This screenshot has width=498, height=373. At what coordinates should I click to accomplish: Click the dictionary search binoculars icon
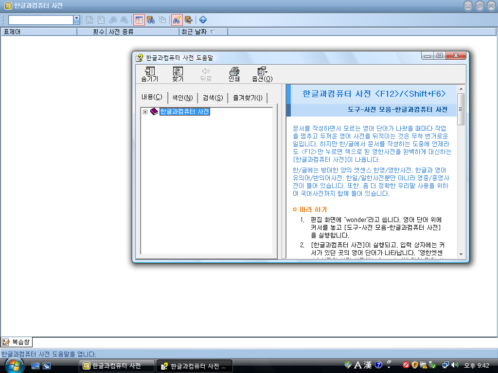pos(151,20)
